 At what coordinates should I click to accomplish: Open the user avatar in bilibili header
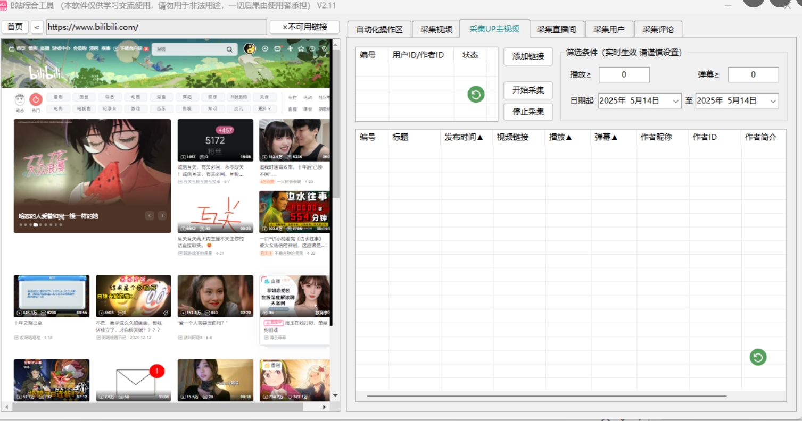click(250, 49)
